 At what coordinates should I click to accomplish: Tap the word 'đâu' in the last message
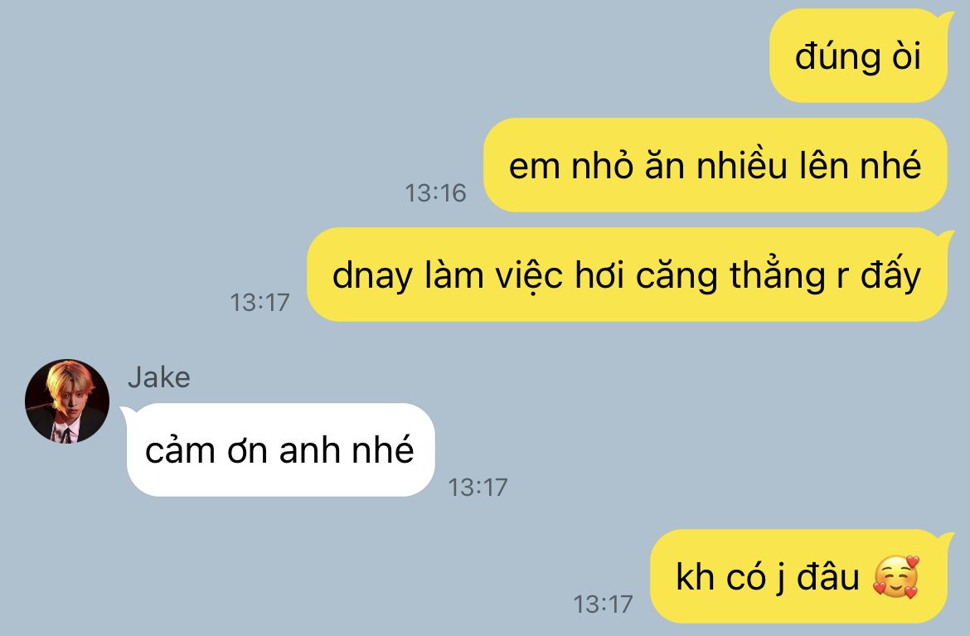(x=828, y=576)
